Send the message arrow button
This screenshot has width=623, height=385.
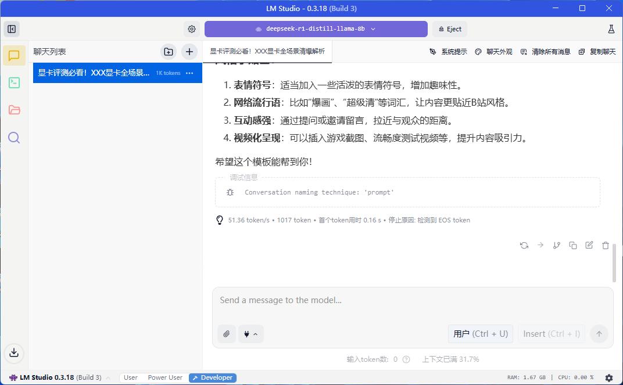(x=599, y=334)
